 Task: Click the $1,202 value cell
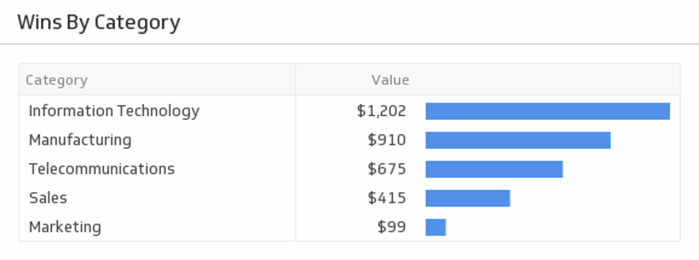381,111
